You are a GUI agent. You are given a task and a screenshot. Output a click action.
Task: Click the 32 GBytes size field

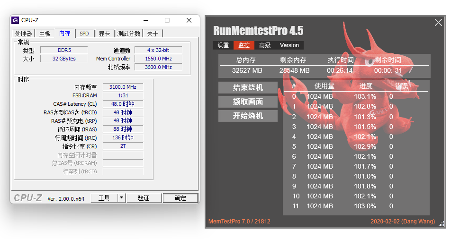click(64, 59)
